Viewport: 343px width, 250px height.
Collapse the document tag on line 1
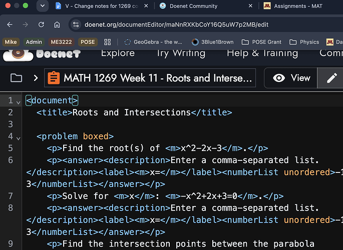[19, 102]
